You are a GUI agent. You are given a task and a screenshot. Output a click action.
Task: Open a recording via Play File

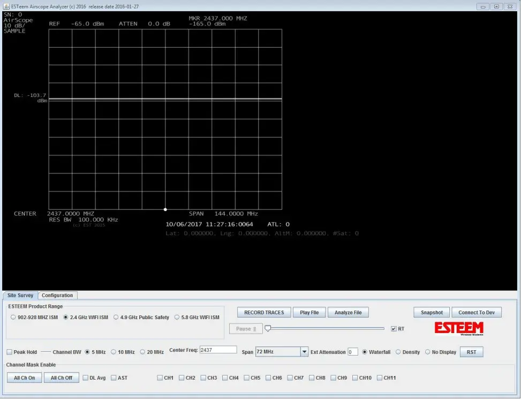(x=309, y=312)
